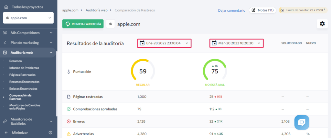Open Monitoreo de Cambios en la Página
Screen dimensions: 331x138
click(x=25, y=107)
